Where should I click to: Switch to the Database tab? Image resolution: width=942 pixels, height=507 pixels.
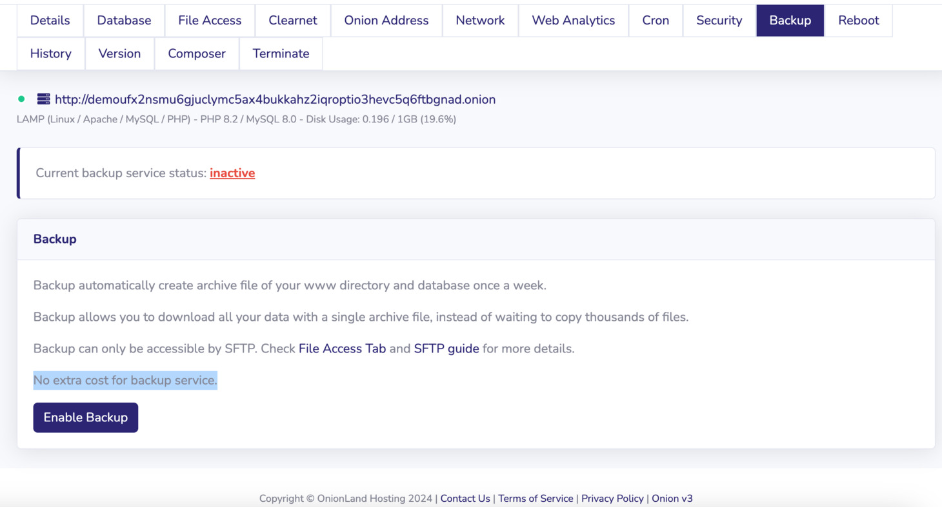[x=124, y=21]
